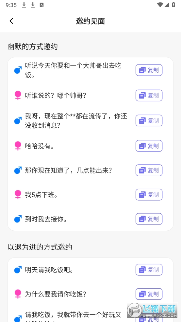181x322 pixels.
Task: Tap the first download icon in status bar
Action: coord(24,5)
